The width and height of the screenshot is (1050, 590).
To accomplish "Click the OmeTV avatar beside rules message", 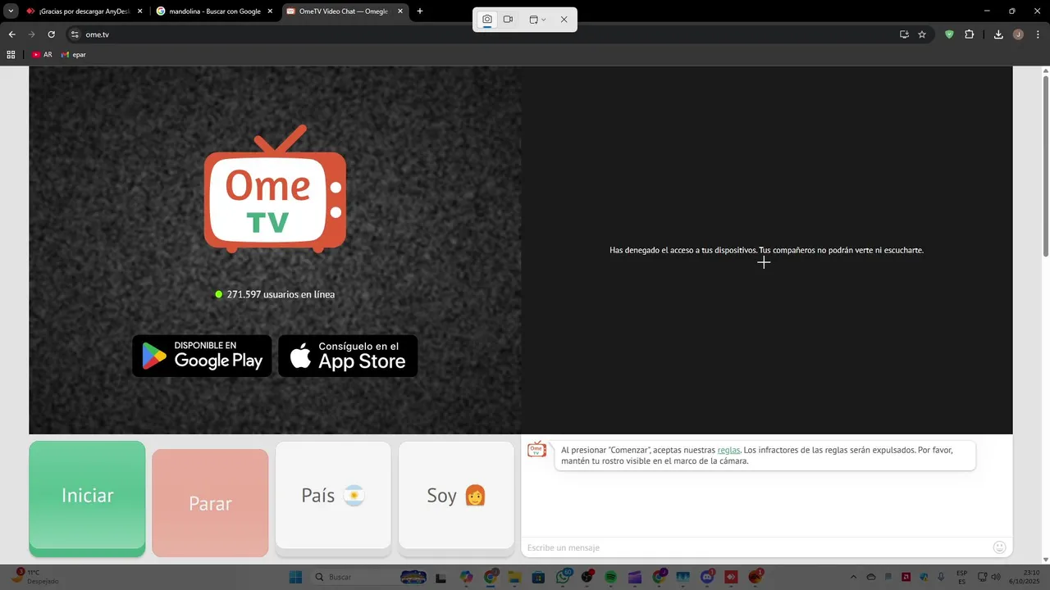I will pos(536,449).
